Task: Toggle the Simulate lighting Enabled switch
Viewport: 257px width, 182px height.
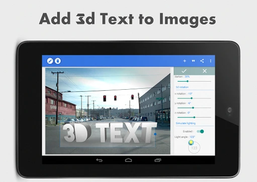Action: coord(200,132)
